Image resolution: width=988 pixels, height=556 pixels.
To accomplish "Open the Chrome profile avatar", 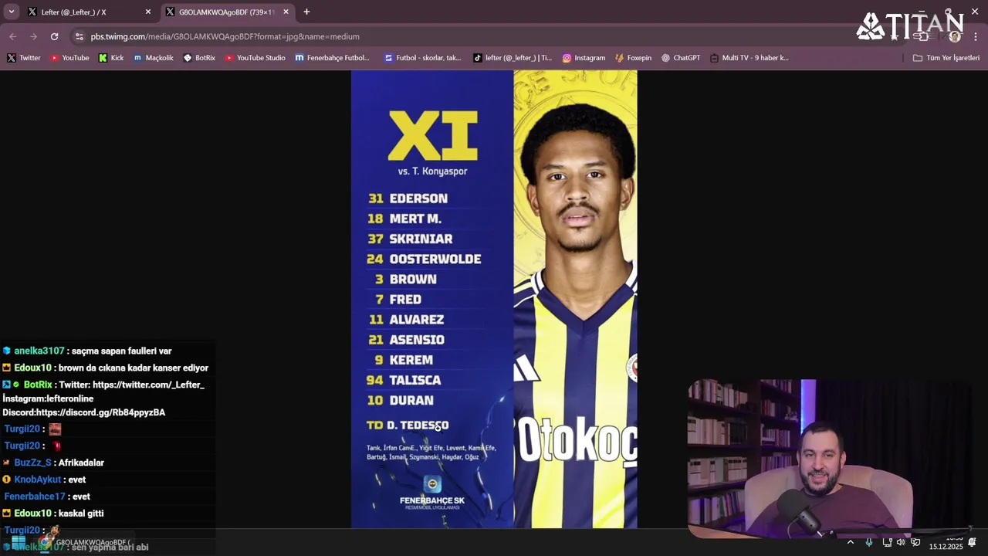I will click(x=955, y=36).
